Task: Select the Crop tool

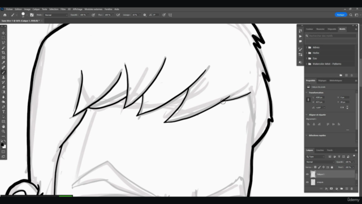Action: [x=3, y=53]
